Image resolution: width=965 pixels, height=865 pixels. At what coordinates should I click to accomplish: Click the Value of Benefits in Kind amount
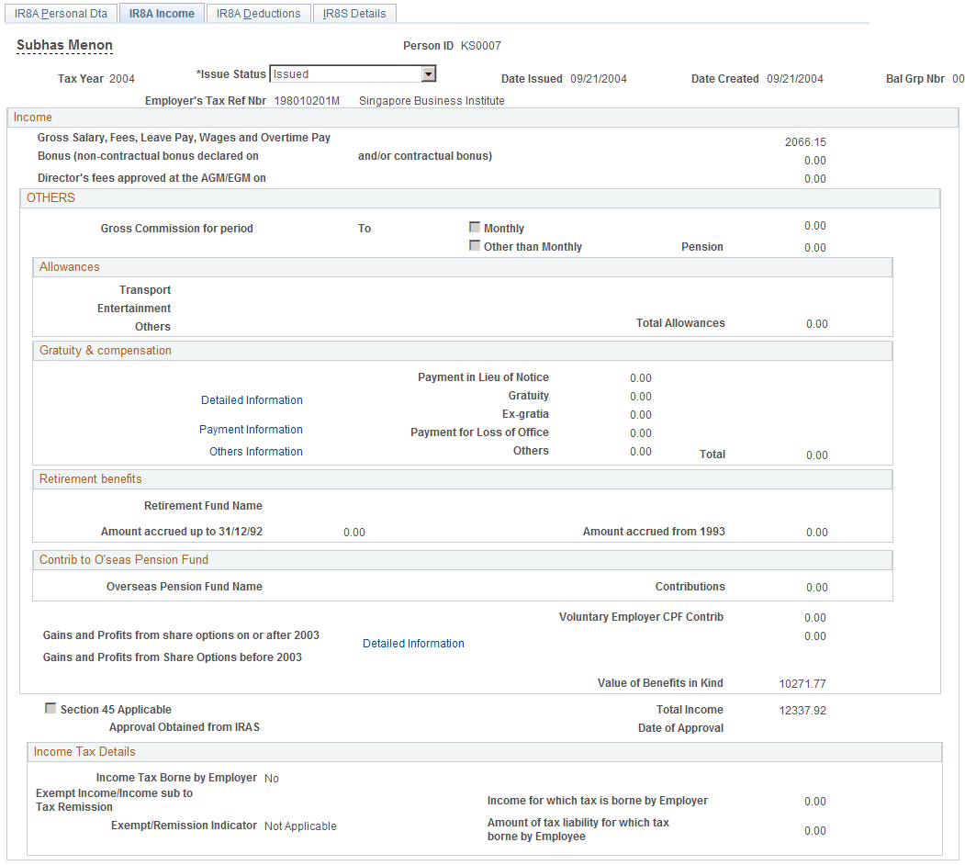click(x=802, y=682)
